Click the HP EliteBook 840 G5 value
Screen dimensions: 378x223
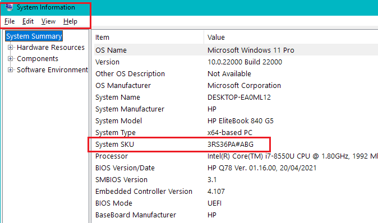[x=241, y=121]
